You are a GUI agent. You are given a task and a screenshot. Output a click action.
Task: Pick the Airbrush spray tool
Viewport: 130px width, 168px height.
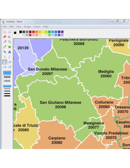[x=5, y=52]
